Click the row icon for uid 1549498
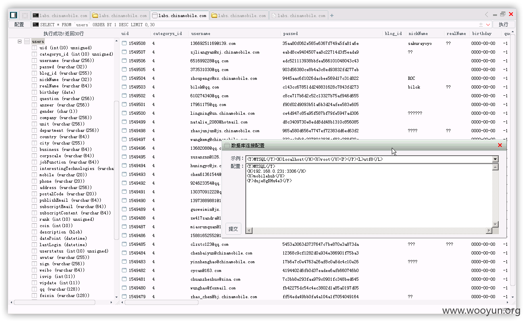 pos(124,131)
